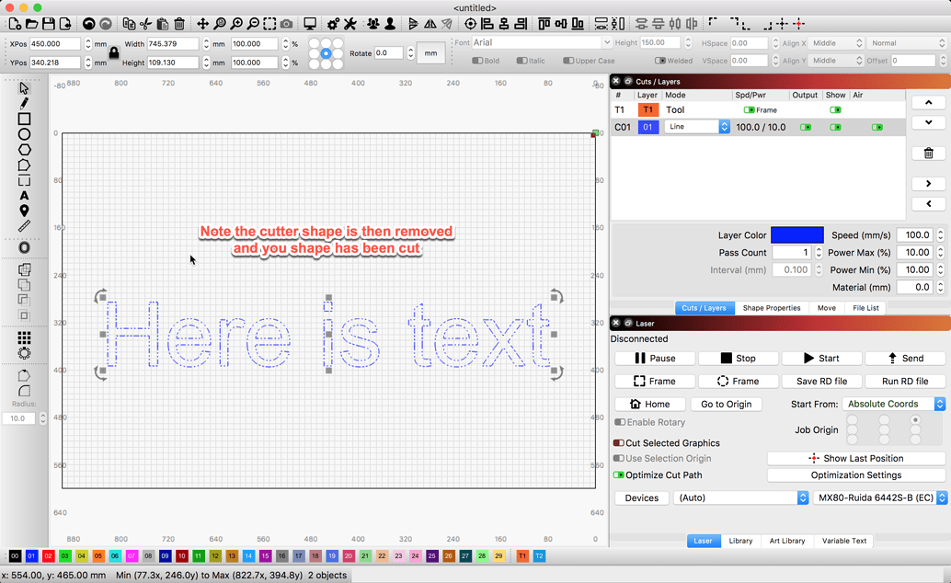Open the Align X Middle dropdown
This screenshot has width=951, height=583.
point(836,43)
